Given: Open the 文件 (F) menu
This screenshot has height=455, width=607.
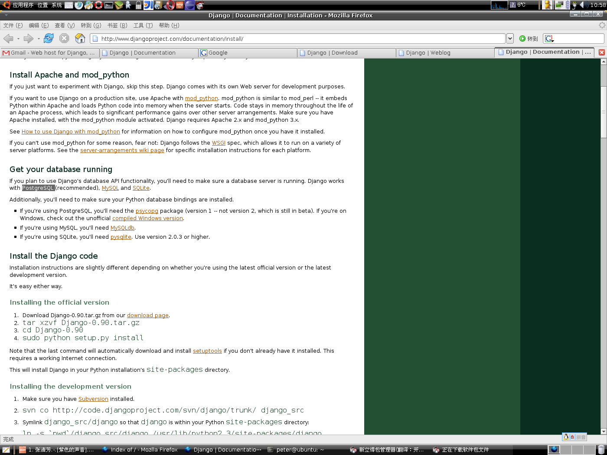Looking at the screenshot, I should pos(13,26).
